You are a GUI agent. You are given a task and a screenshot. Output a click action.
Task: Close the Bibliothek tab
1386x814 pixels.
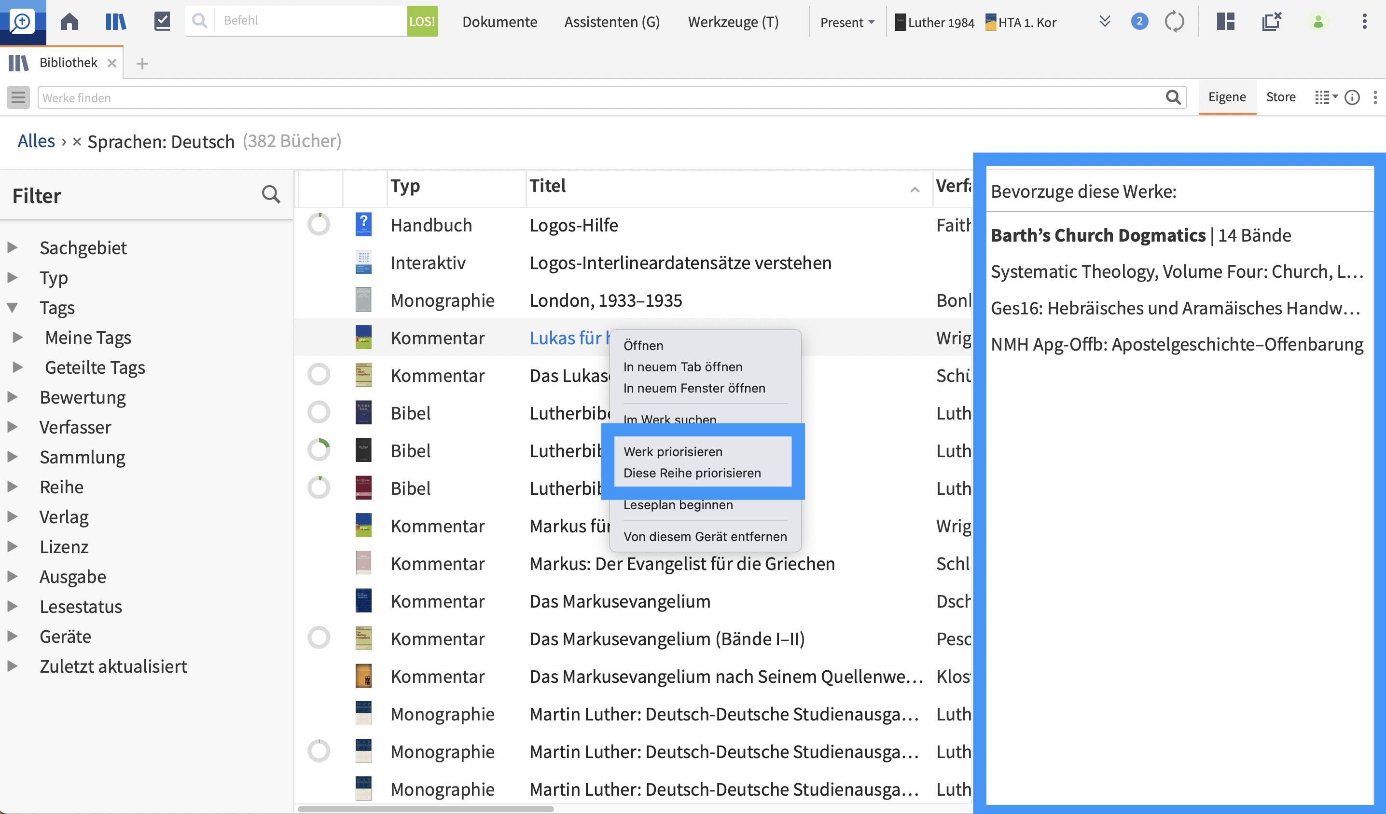point(111,63)
